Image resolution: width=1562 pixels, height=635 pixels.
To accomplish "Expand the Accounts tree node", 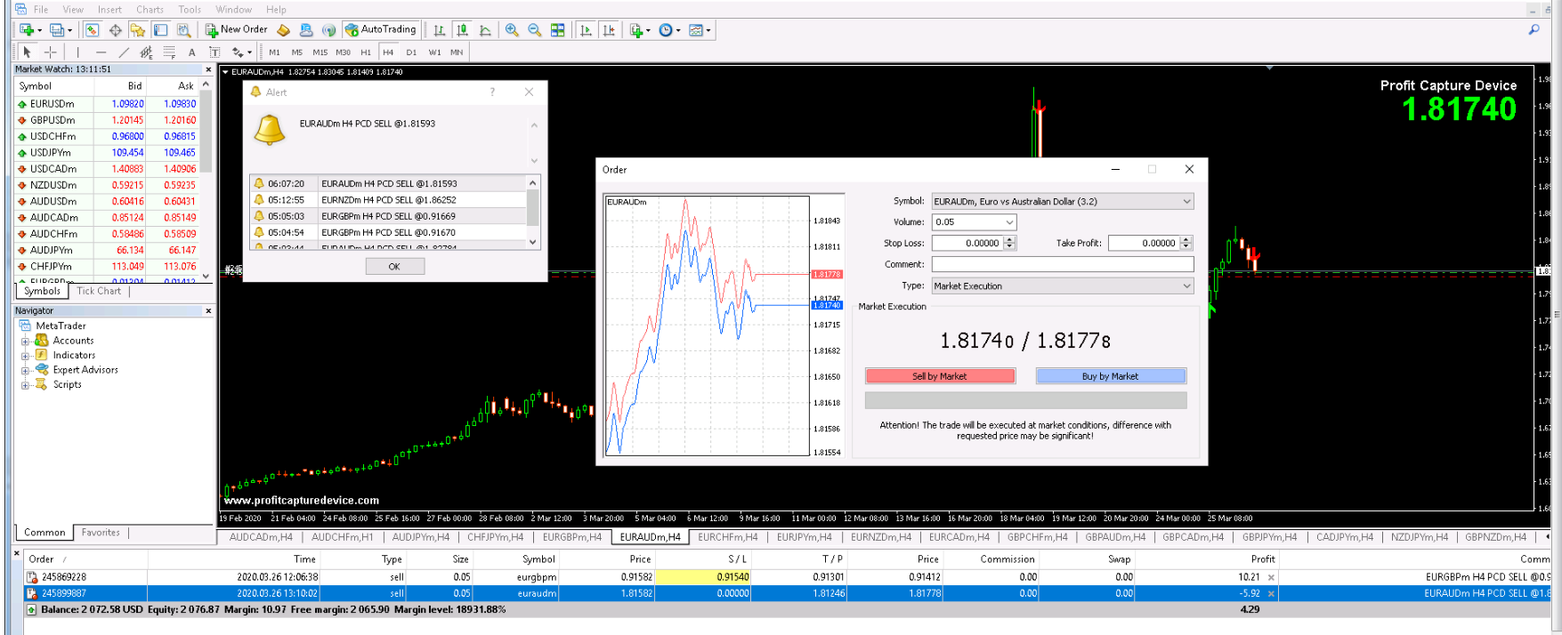I will coord(26,341).
